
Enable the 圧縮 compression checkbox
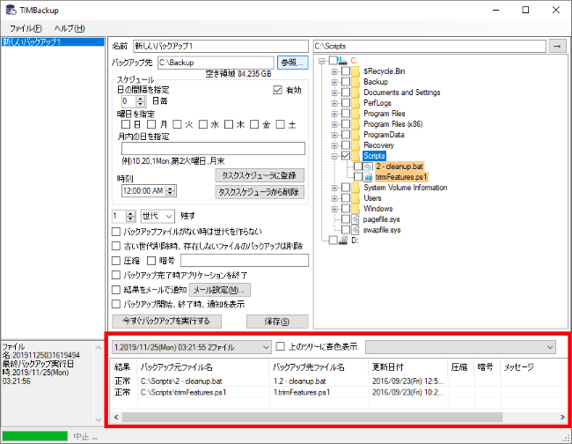point(116,261)
